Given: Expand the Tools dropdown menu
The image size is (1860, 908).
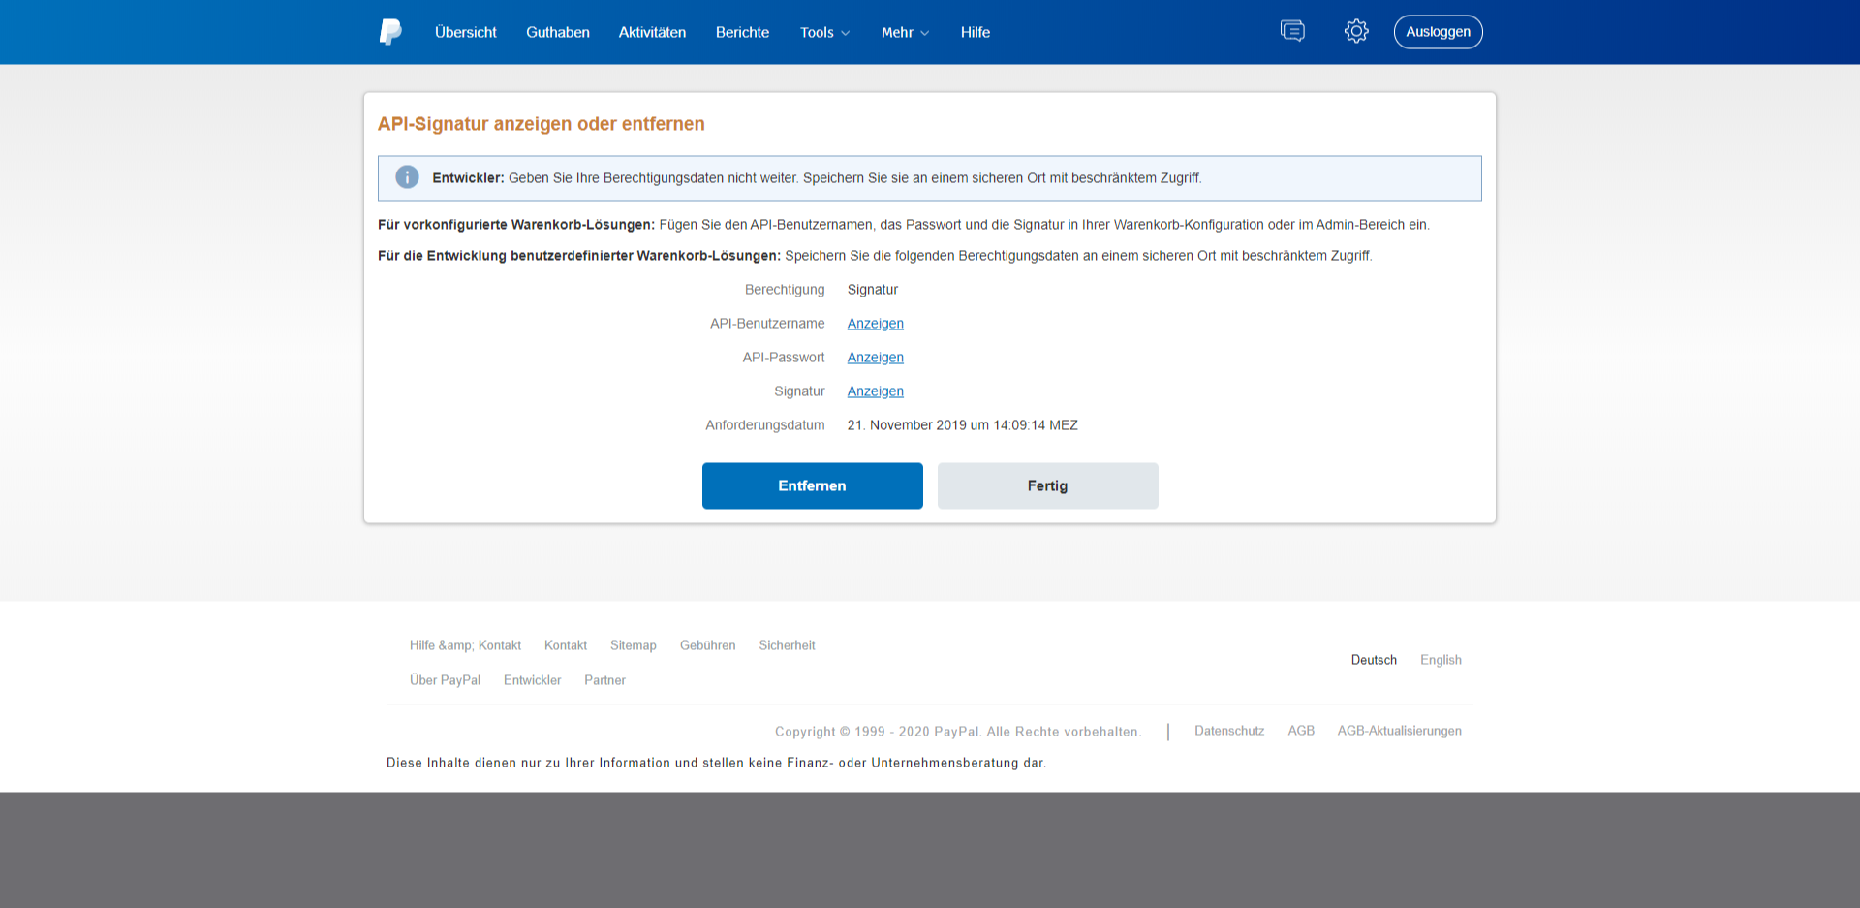Looking at the screenshot, I should pyautogui.click(x=824, y=33).
